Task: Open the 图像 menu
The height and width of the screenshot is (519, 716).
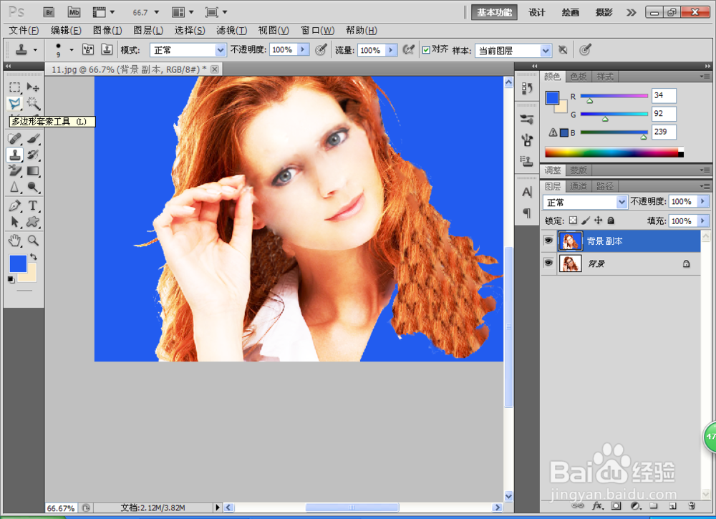Action: pos(107,30)
